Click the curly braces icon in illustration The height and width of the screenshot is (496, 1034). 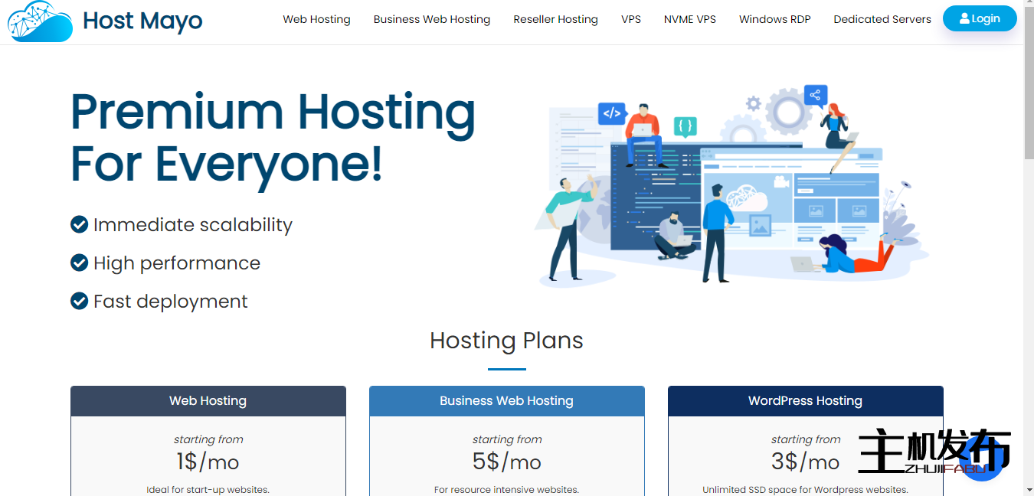coord(686,126)
